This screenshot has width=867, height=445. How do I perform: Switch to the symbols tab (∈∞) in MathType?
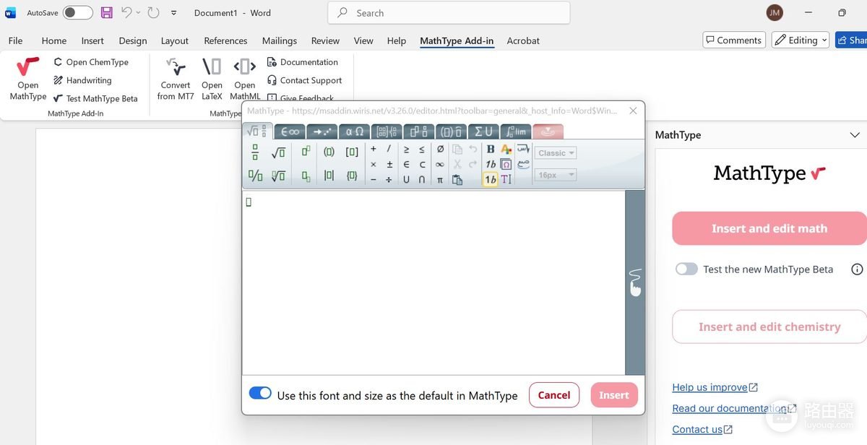(x=290, y=131)
